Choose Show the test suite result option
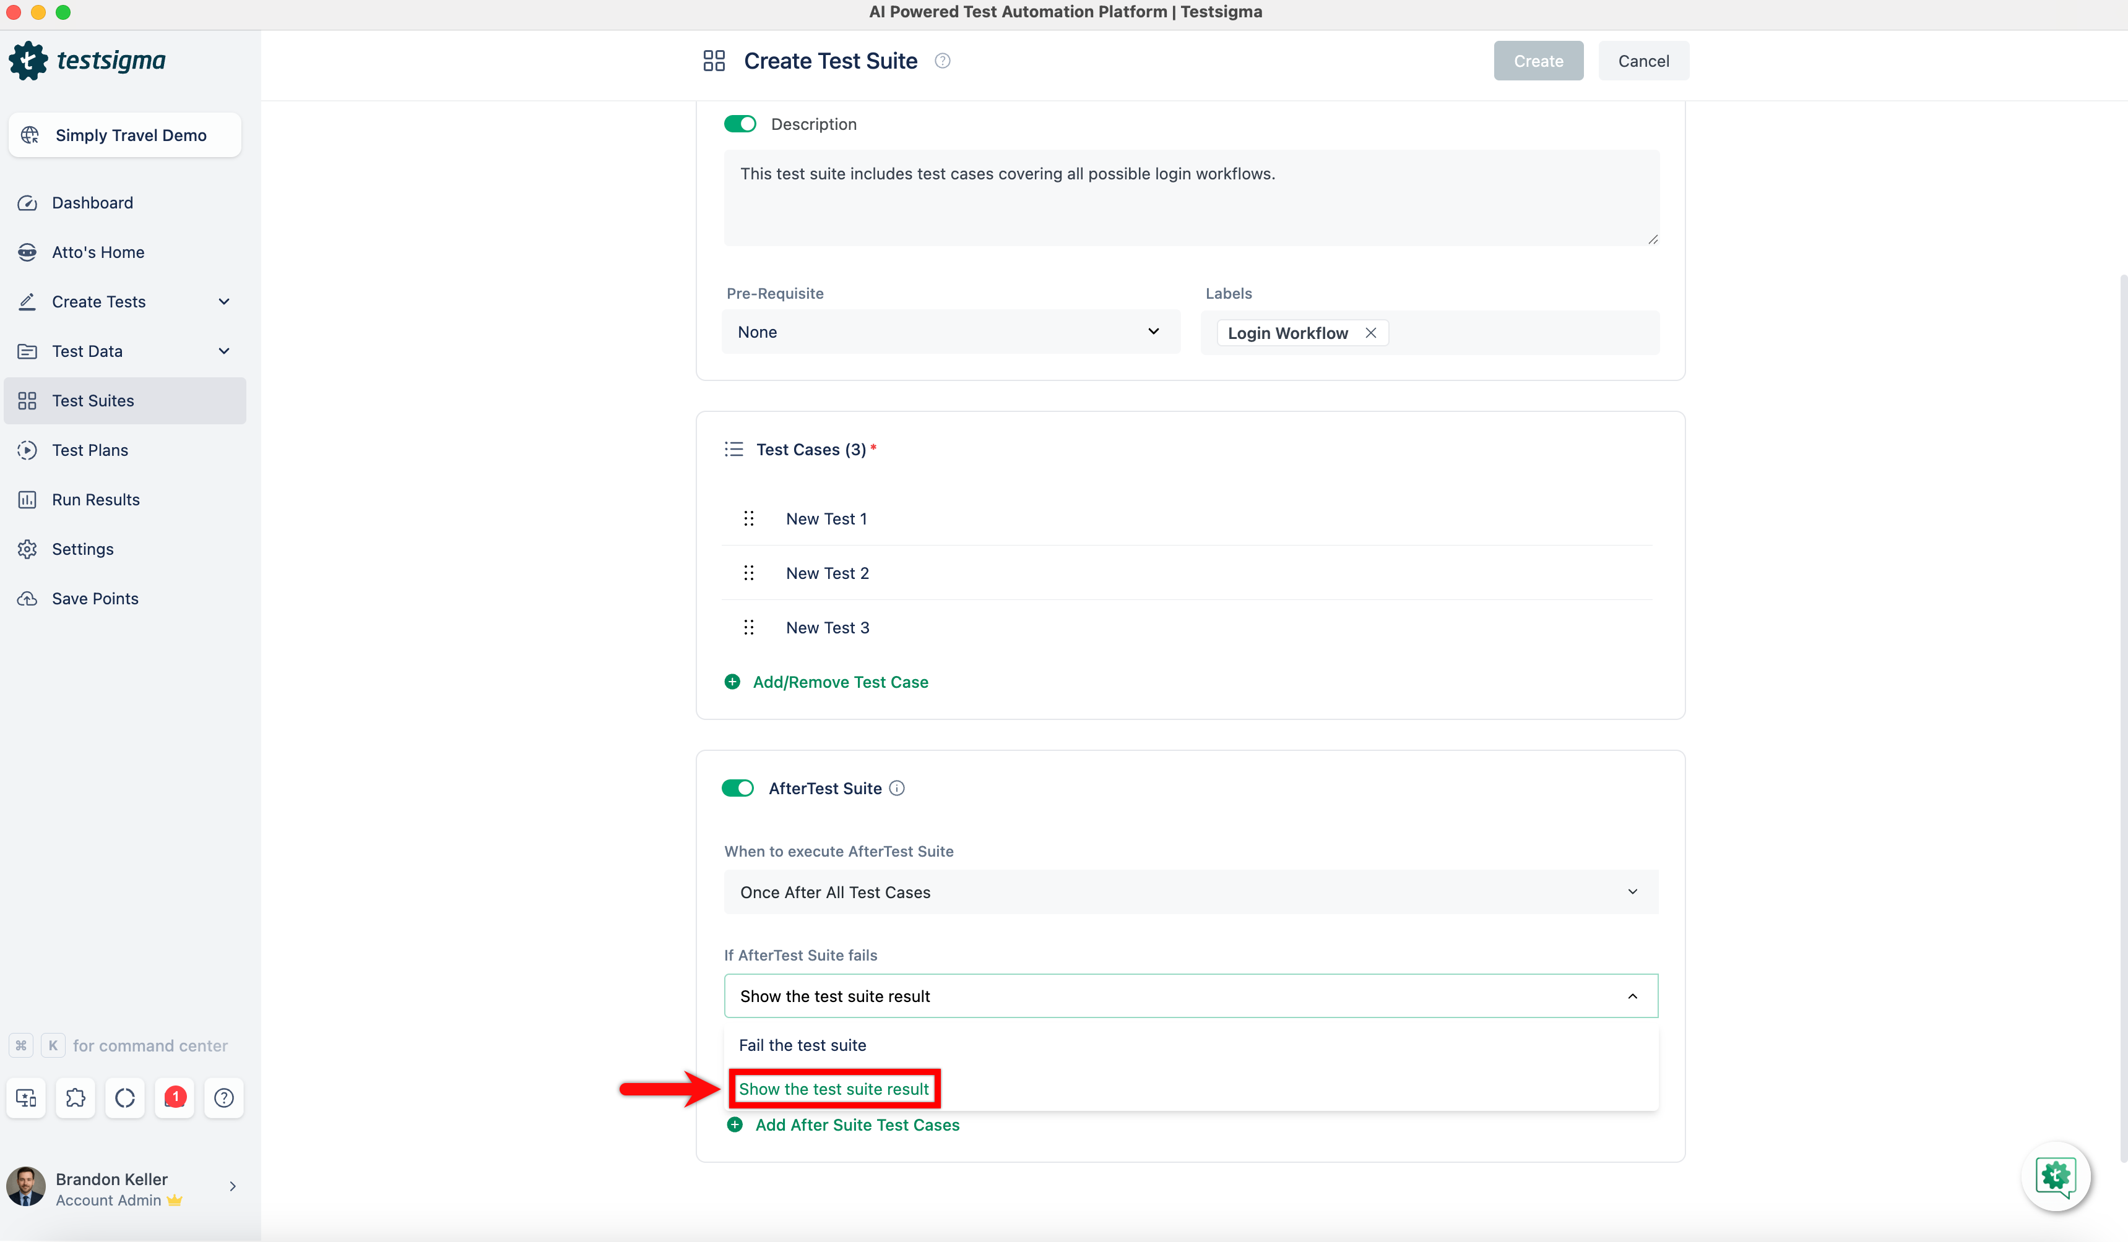 point(834,1089)
